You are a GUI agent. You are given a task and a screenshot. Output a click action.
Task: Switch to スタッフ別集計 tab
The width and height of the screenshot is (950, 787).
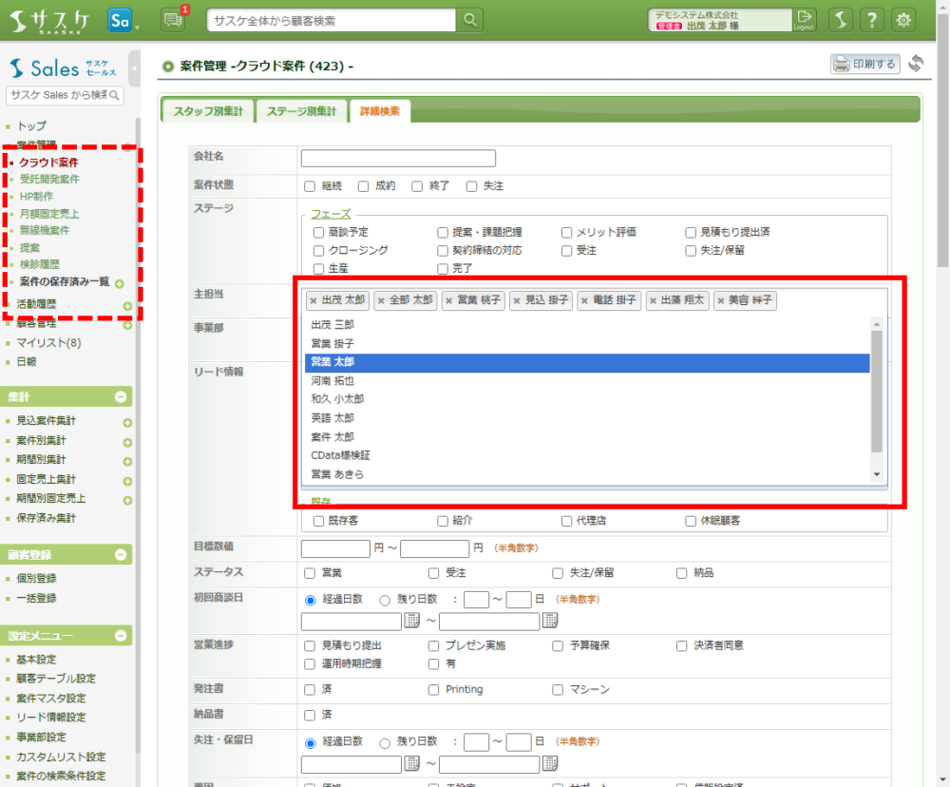[207, 111]
